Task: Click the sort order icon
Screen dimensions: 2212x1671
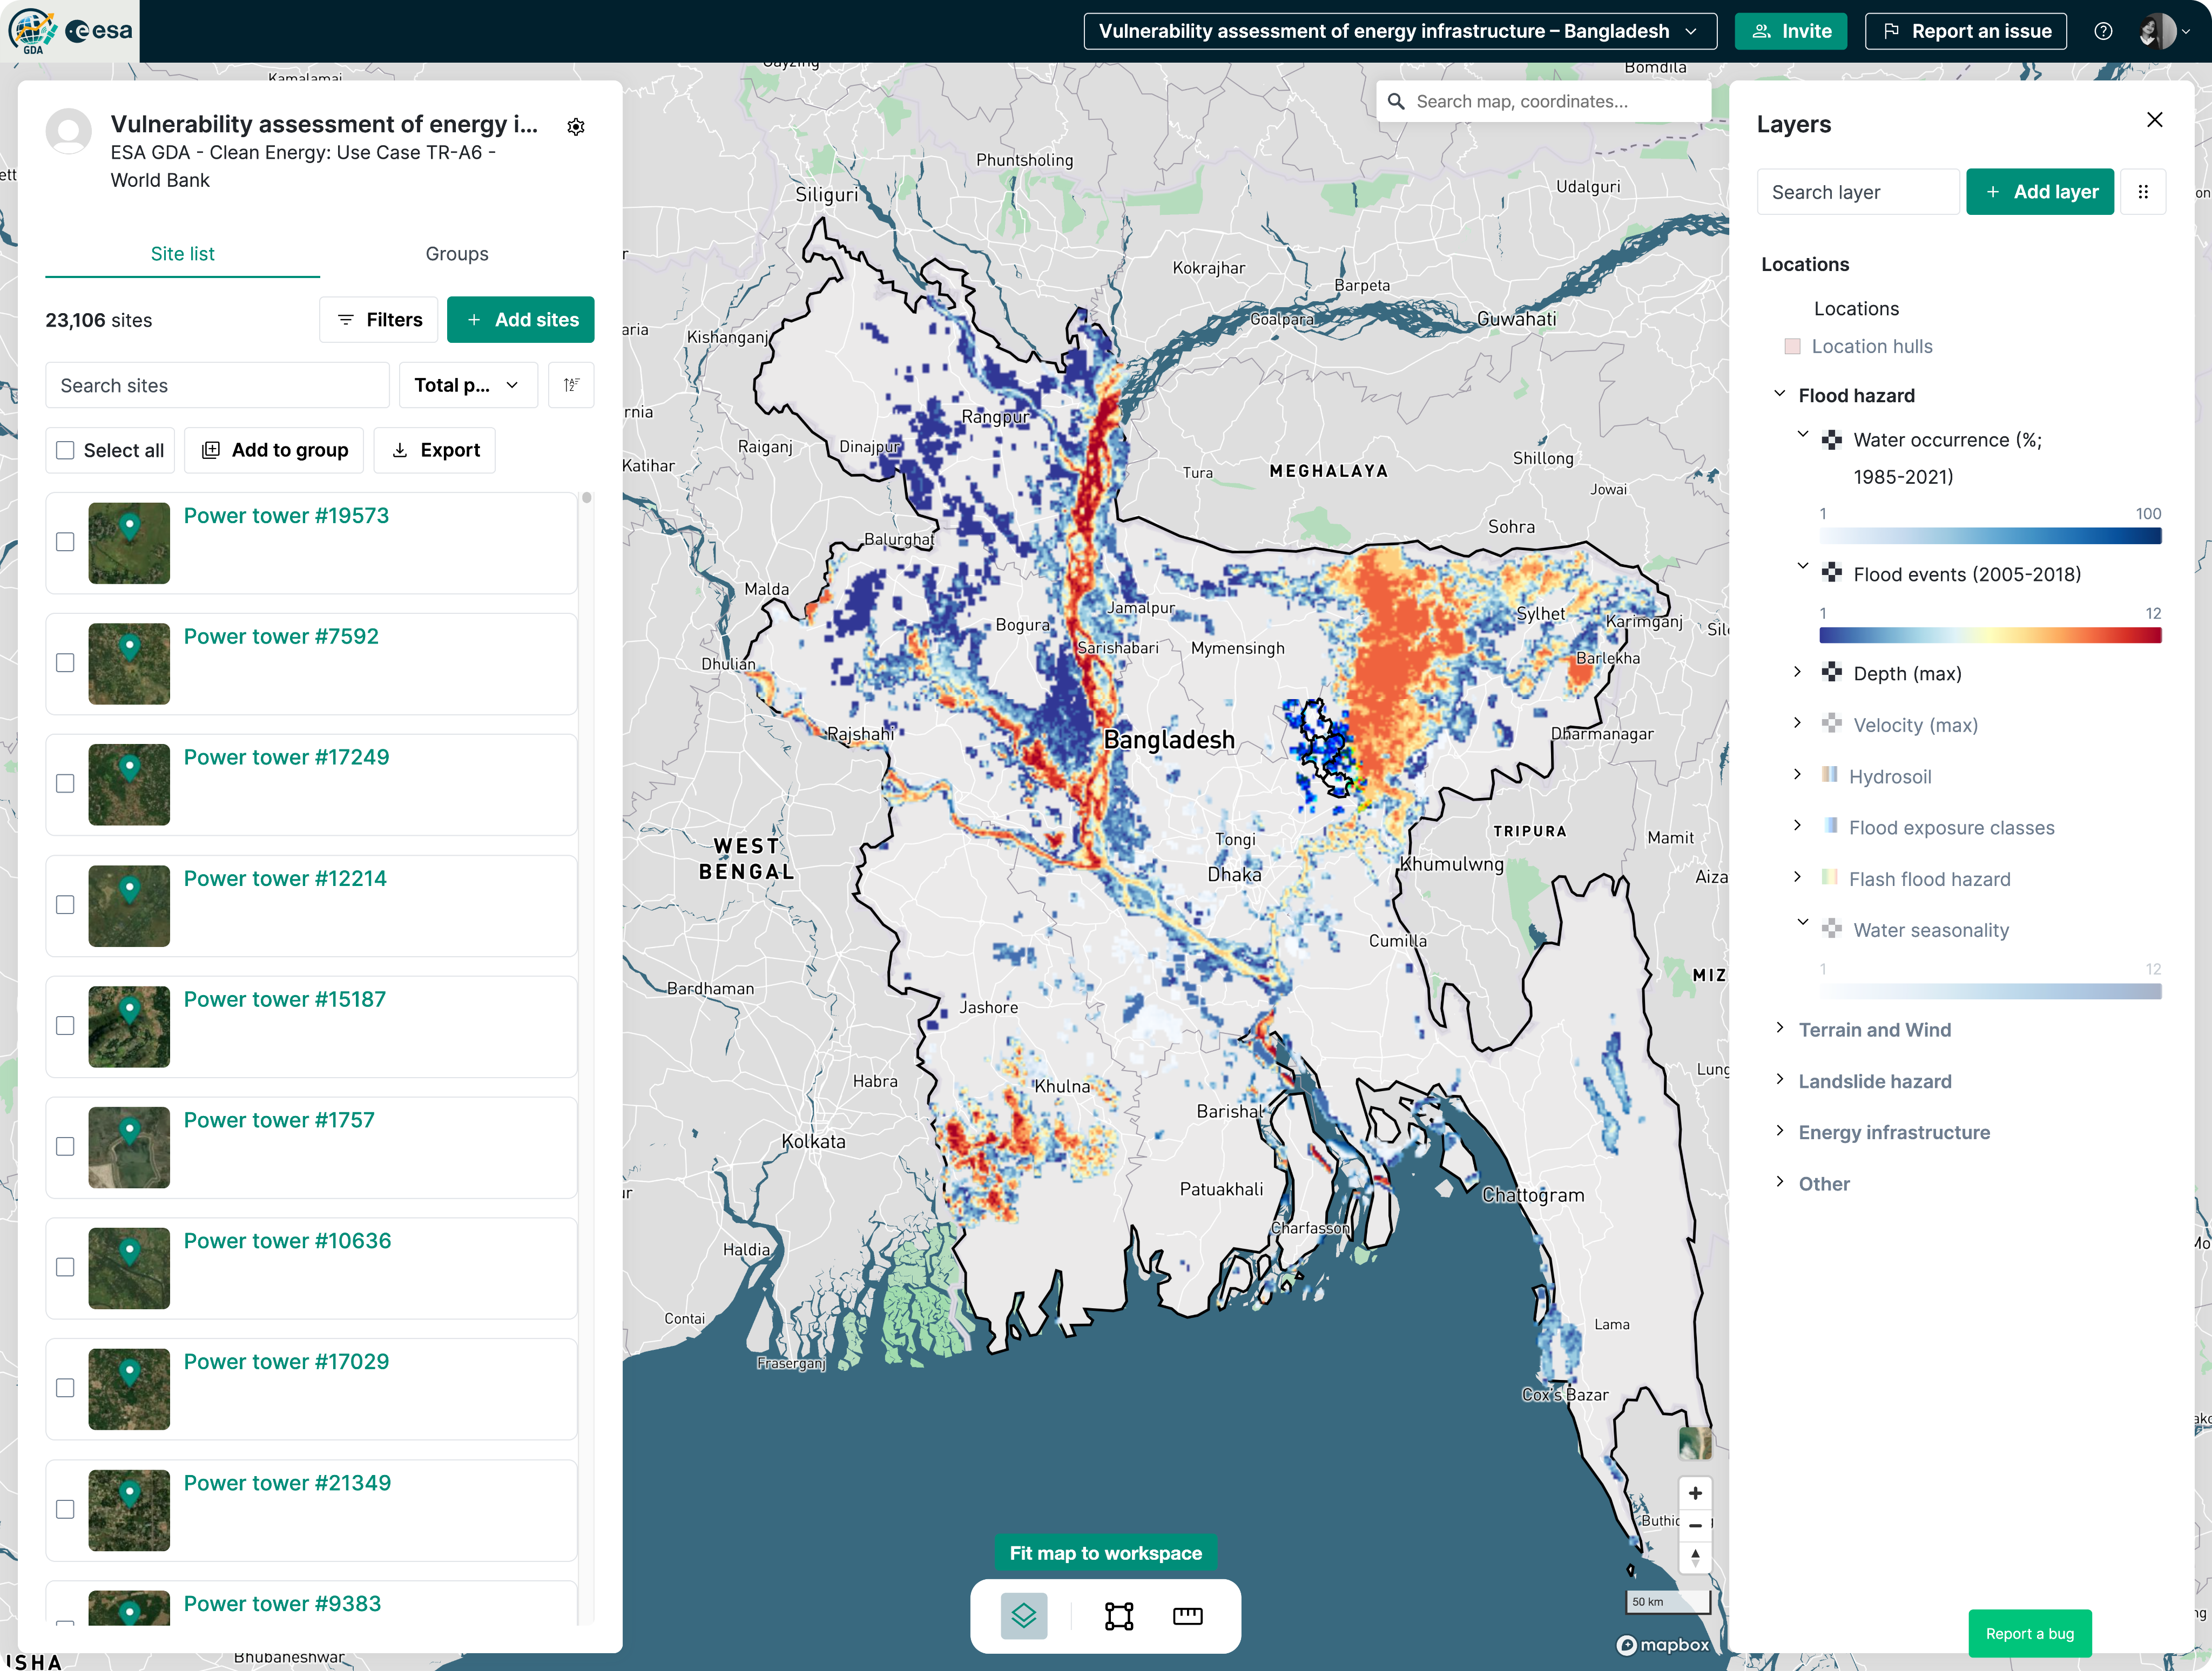Action: point(571,385)
